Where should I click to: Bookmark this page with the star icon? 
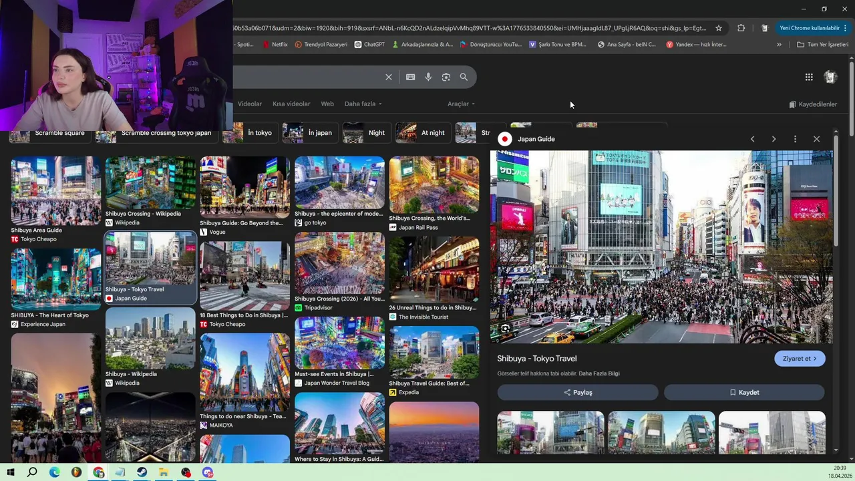719,28
